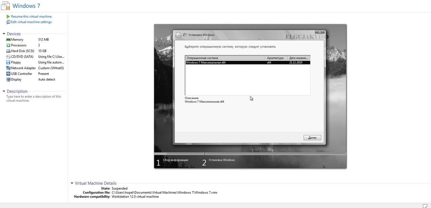Click the suspended VM screen preview
Image resolution: width=431 pixels, height=208 pixels.
(250, 96)
